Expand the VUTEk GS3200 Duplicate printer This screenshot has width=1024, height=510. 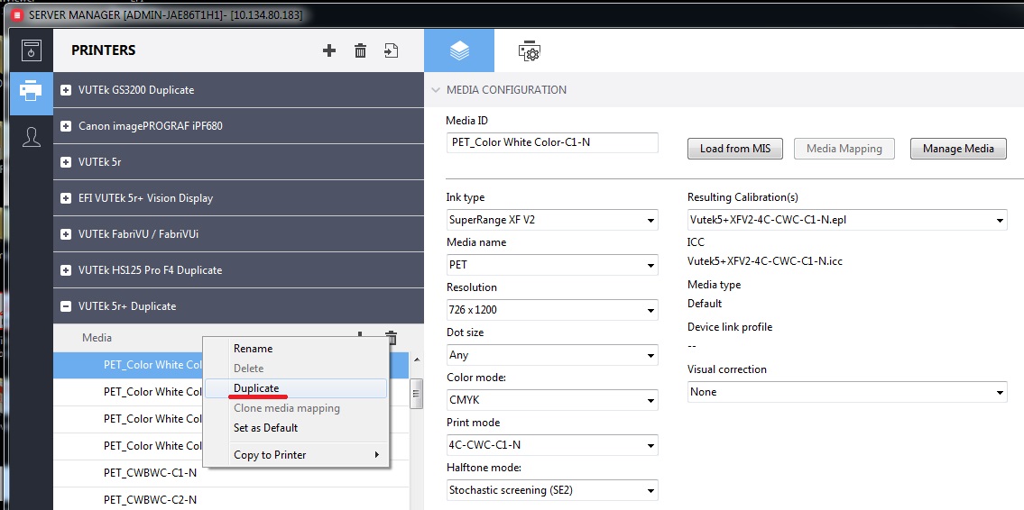click(x=66, y=90)
